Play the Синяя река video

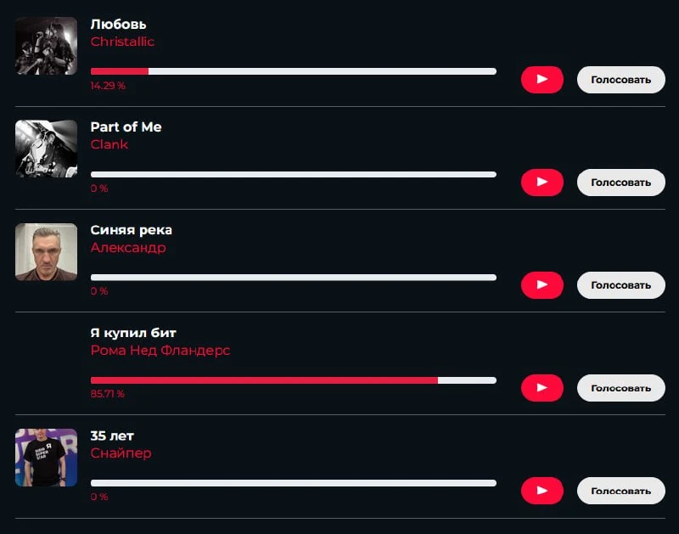[542, 285]
